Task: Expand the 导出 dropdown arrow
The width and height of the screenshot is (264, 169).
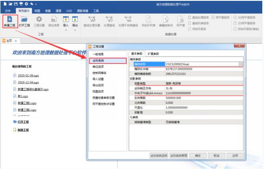Action: point(75,30)
